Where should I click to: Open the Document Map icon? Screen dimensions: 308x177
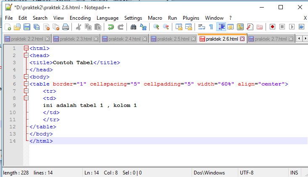(x=240, y=27)
